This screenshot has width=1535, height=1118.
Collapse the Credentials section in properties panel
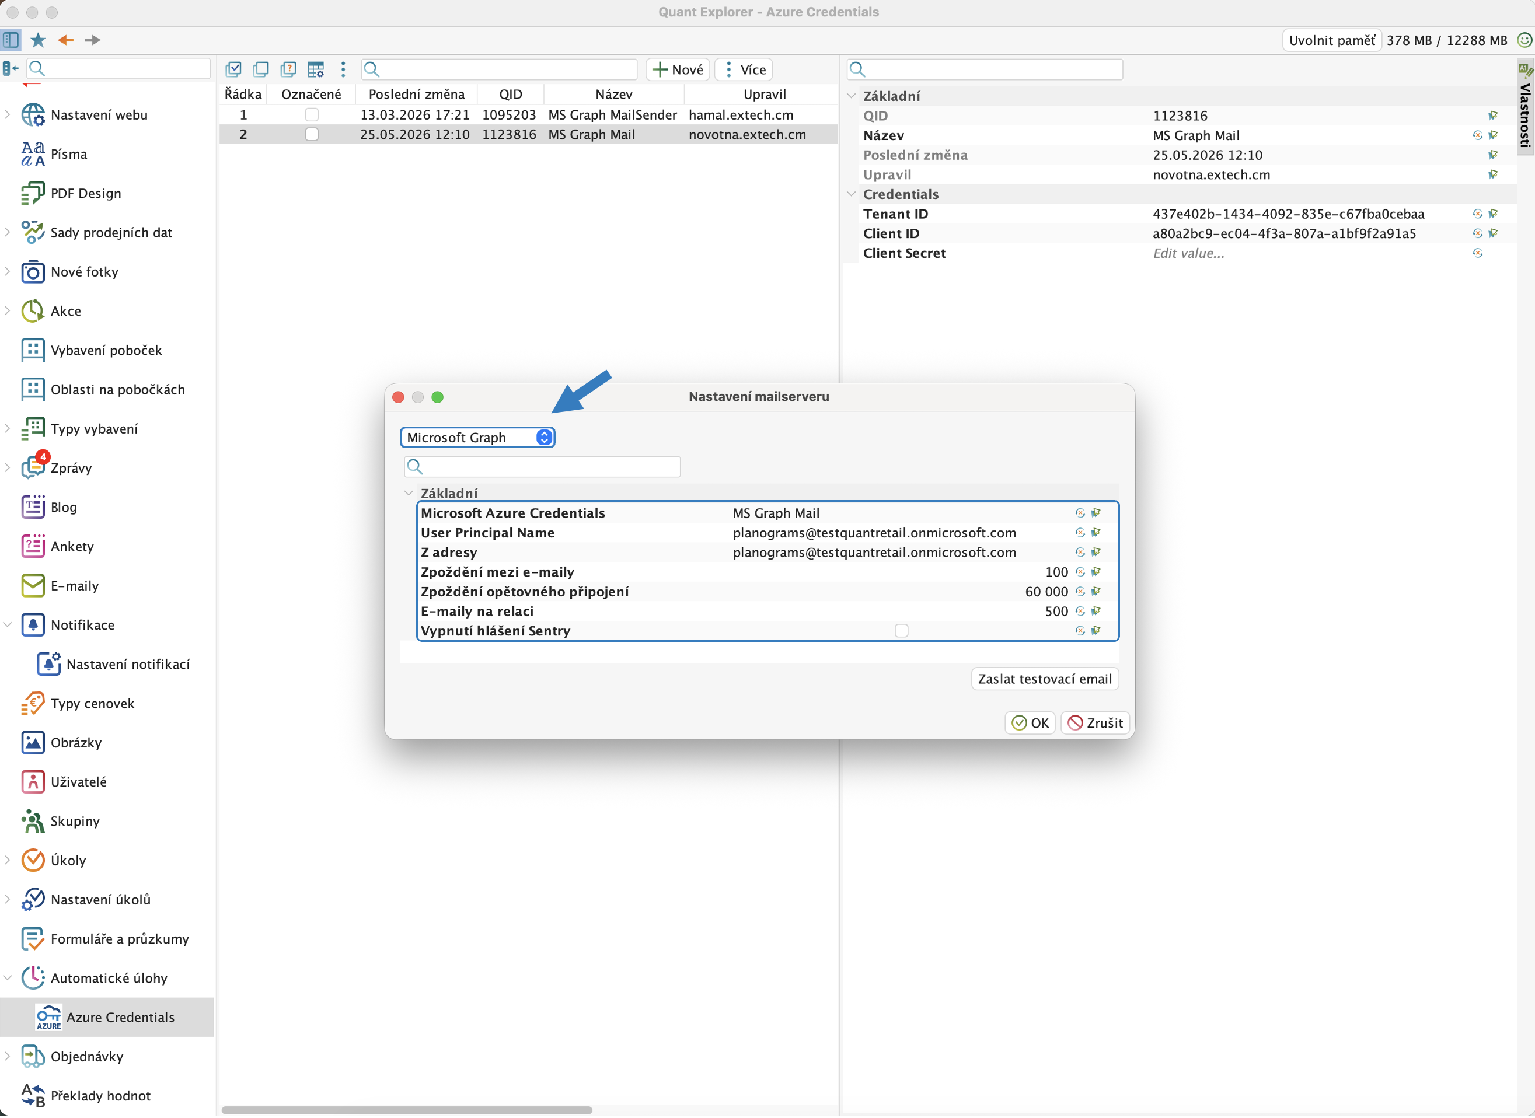pyautogui.click(x=851, y=194)
